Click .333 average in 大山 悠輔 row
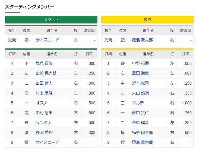 click(188, 93)
